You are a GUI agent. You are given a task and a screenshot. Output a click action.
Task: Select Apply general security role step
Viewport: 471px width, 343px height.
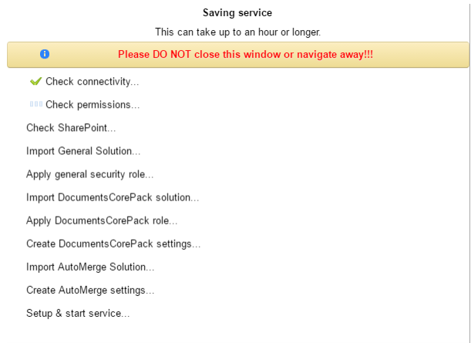[x=90, y=174]
